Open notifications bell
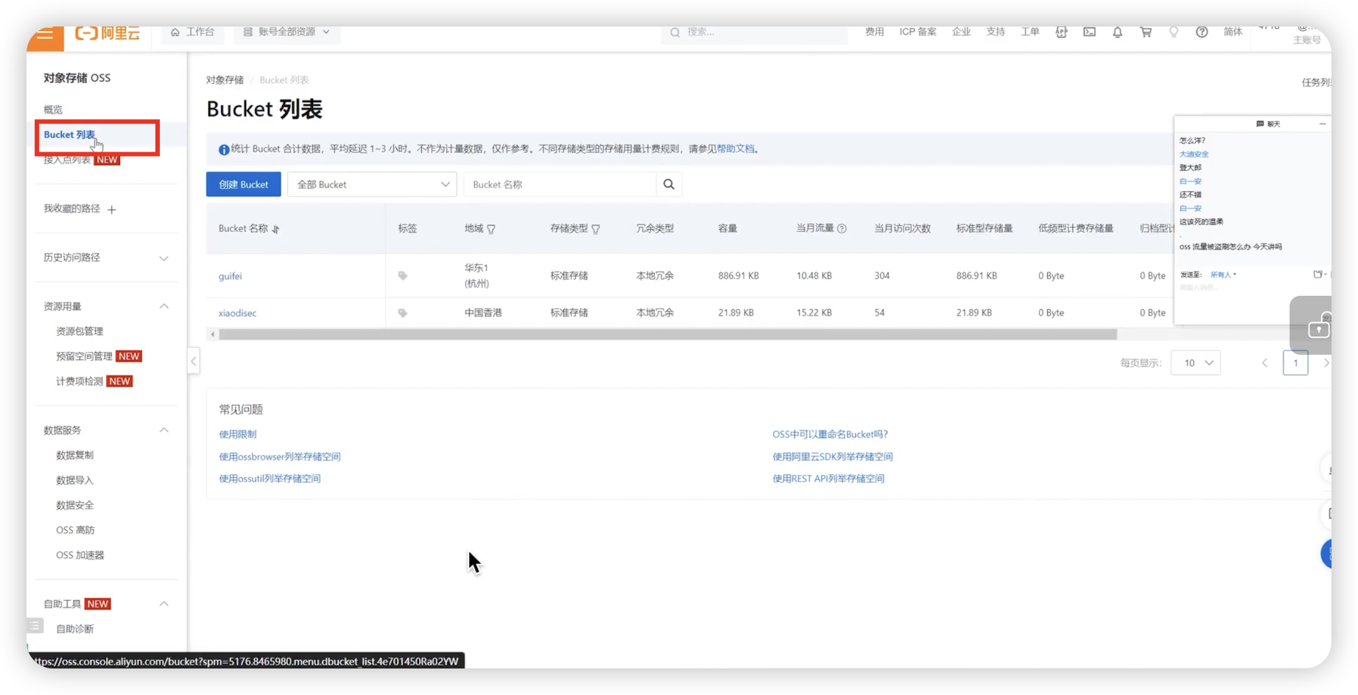Screen dimensions: 1358x695 [x=1117, y=32]
